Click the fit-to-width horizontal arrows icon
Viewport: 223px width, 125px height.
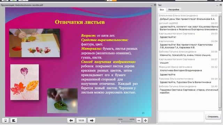139,120
